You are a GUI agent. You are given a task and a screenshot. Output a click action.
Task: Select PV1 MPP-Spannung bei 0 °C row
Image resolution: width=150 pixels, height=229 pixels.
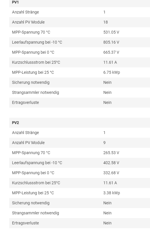coord(80,52)
